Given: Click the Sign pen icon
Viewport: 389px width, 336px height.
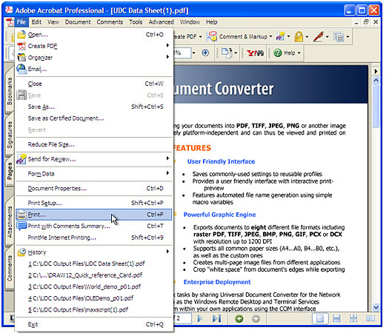Looking at the screenshot, I should [319, 37].
